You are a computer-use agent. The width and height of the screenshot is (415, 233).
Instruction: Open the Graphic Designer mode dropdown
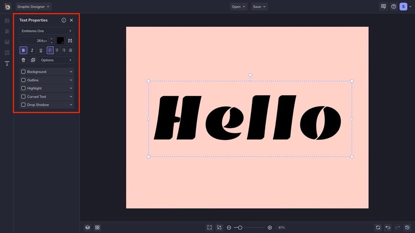point(33,7)
